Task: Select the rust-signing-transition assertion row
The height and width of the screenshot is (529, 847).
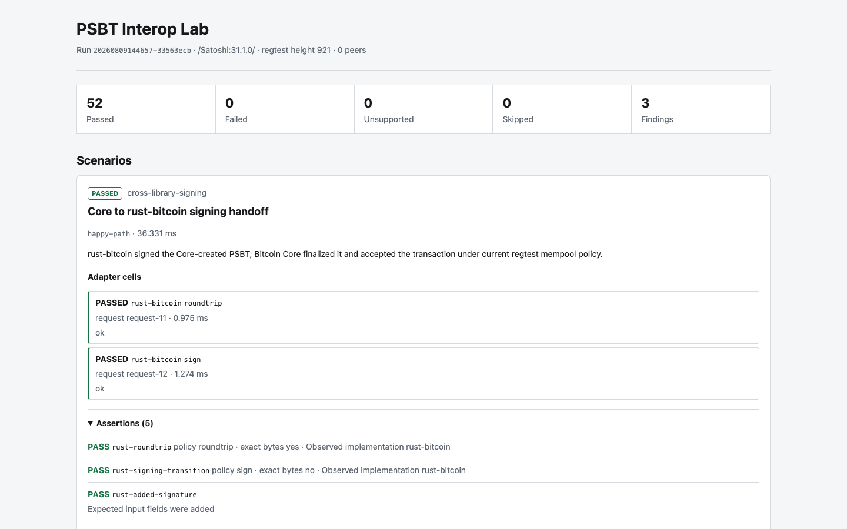Action: (x=423, y=470)
